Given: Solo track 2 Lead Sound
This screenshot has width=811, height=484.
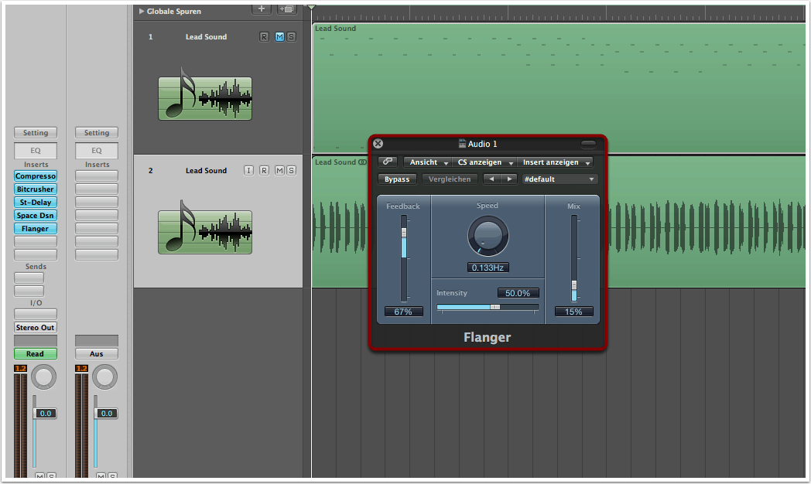Looking at the screenshot, I should [291, 170].
